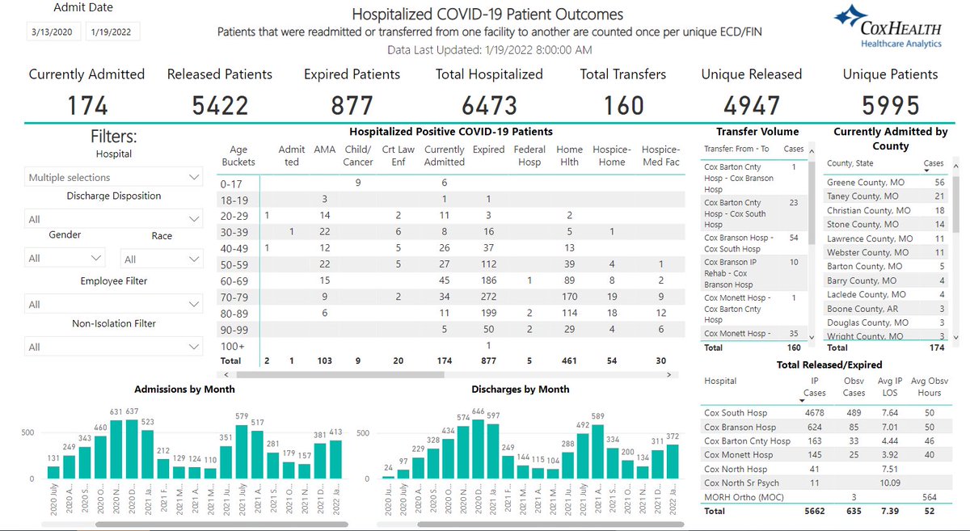Screen dimensions: 970x531
Task: Click the Total Hospitalized 6473 card
Action: [489, 93]
